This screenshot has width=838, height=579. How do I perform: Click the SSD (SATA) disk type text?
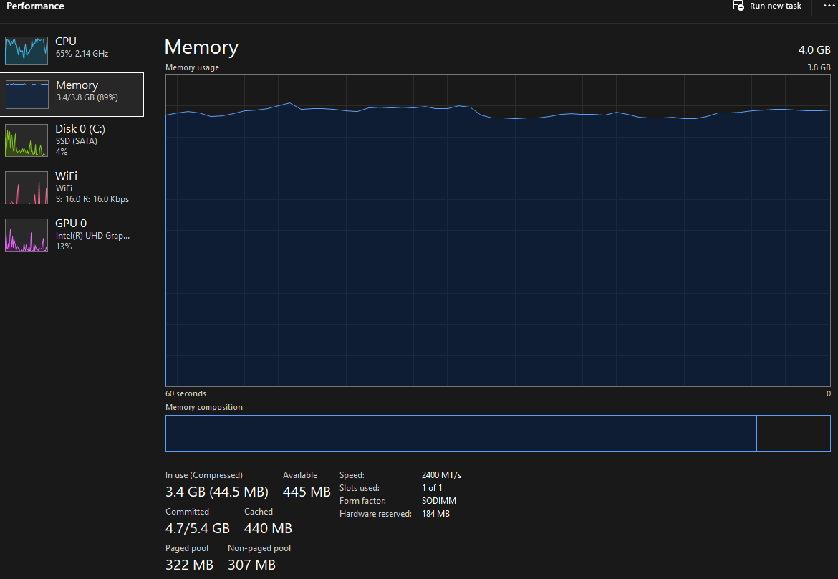(77, 141)
